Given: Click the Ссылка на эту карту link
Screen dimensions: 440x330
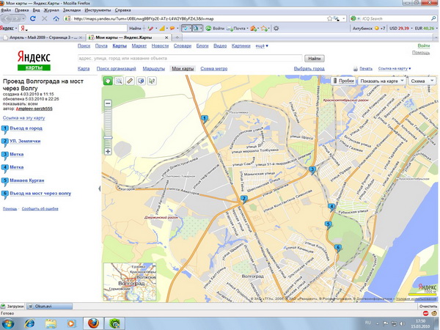Looking at the screenshot, I should pyautogui.click(x=24, y=118).
